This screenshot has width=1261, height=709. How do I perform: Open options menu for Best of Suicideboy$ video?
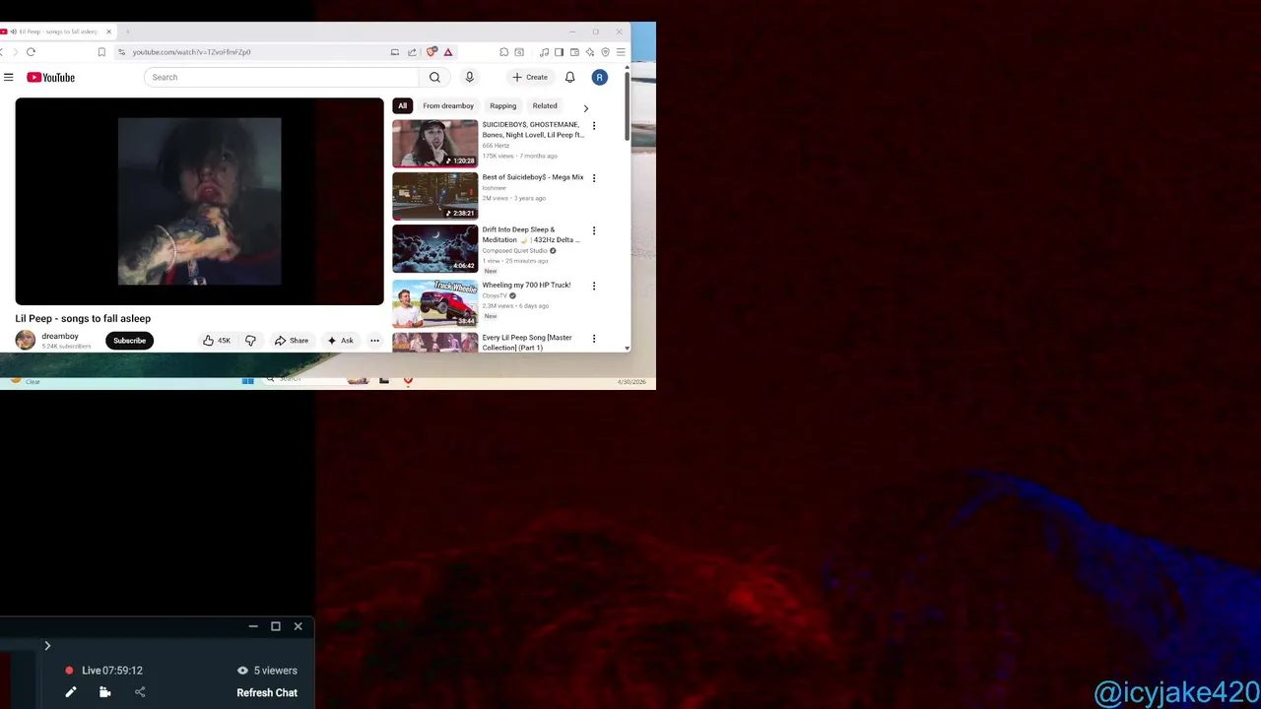(x=593, y=178)
